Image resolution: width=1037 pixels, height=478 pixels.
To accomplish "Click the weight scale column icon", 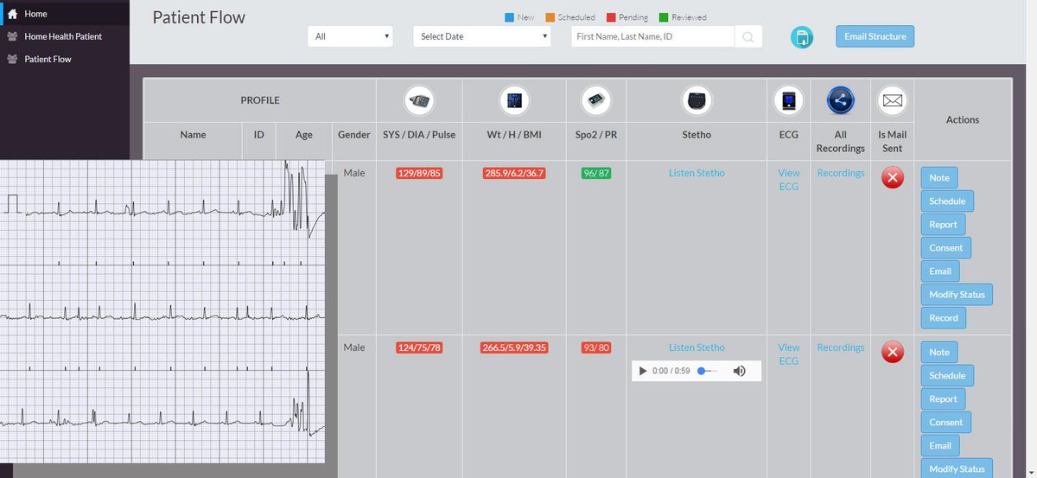I will tap(514, 101).
